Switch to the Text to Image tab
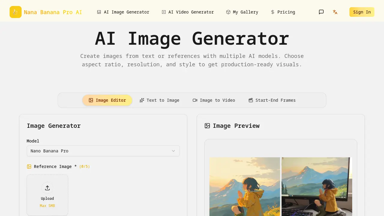 pyautogui.click(x=159, y=100)
